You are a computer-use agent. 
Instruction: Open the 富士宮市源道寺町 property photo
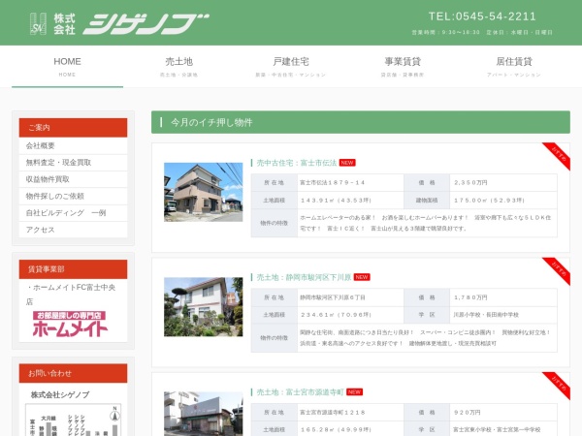pos(204,414)
